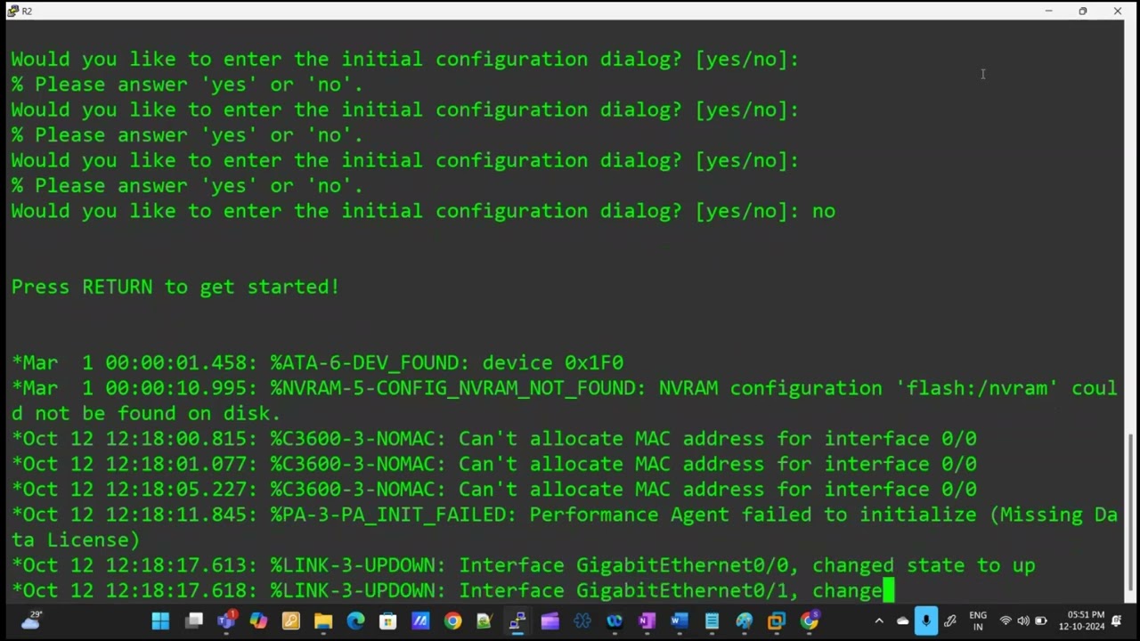1140x641 pixels.
Task: Open the volume control in the tray
Action: 1023,621
